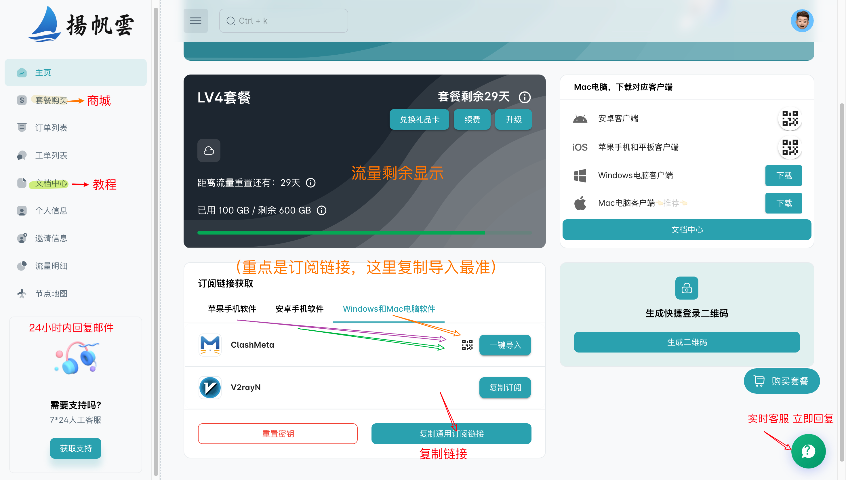Click the cloud icon on the LV4 plan card
The image size is (846, 480).
209,151
